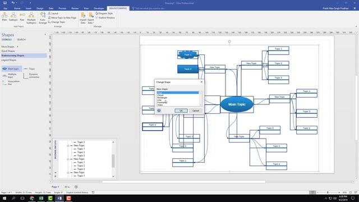Image resolution: width=359 pixels, height=202 pixels.
Task: Switch to the Home ribbon tab
Action: pyautogui.click(x=17, y=8)
